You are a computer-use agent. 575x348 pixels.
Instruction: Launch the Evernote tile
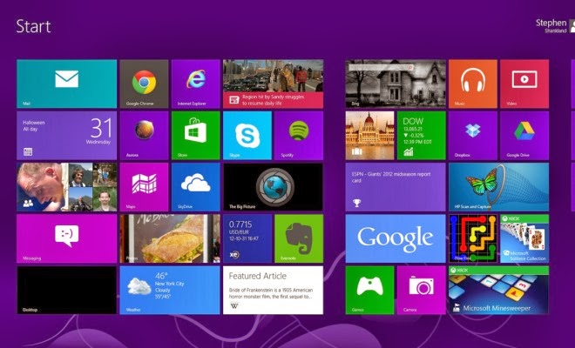(299, 238)
